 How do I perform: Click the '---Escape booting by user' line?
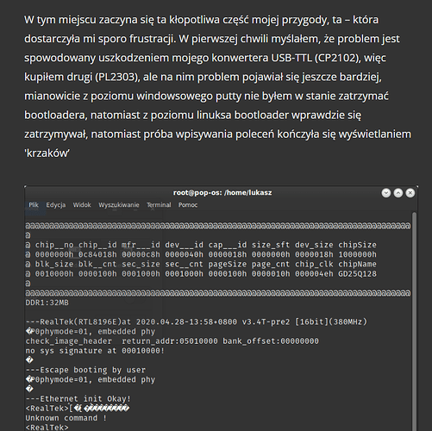click(85, 370)
